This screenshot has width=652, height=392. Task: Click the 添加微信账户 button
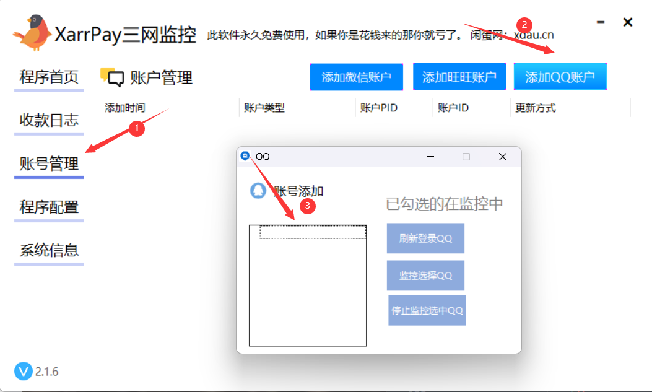tap(356, 77)
